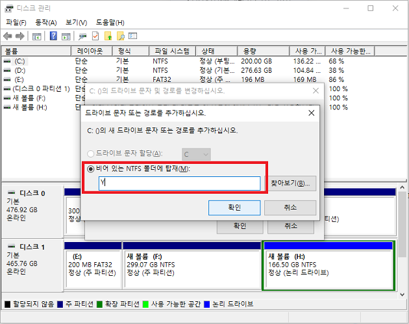Click the checklist settings toolbar icon

pyautogui.click(x=133, y=36)
